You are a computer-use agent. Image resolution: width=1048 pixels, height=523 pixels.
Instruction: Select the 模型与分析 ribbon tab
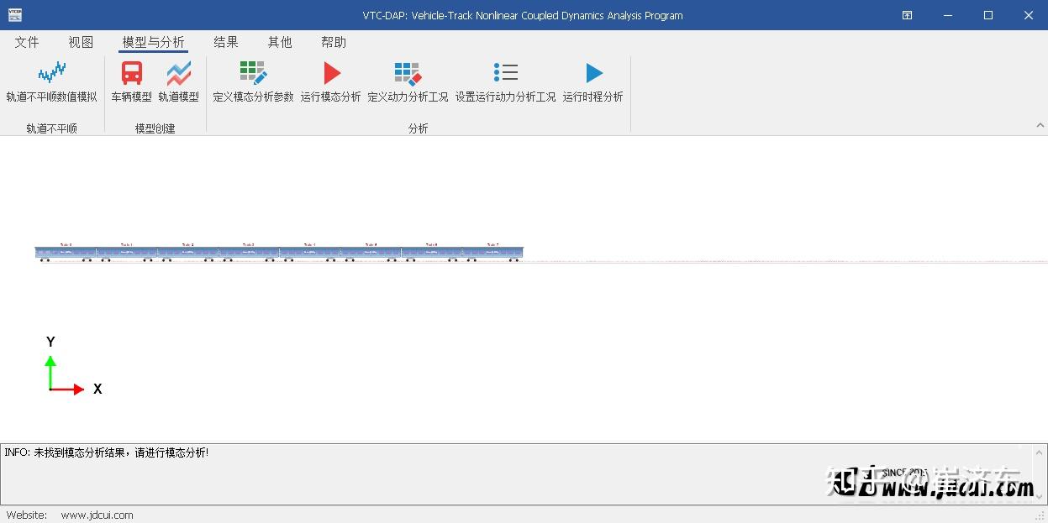tap(152, 41)
